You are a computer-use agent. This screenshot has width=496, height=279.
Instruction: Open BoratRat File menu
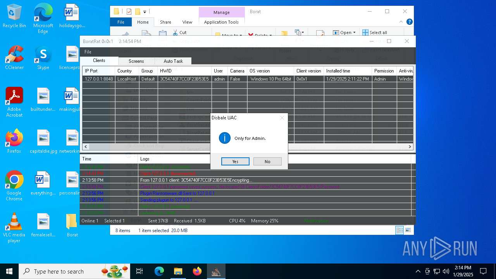click(x=88, y=52)
